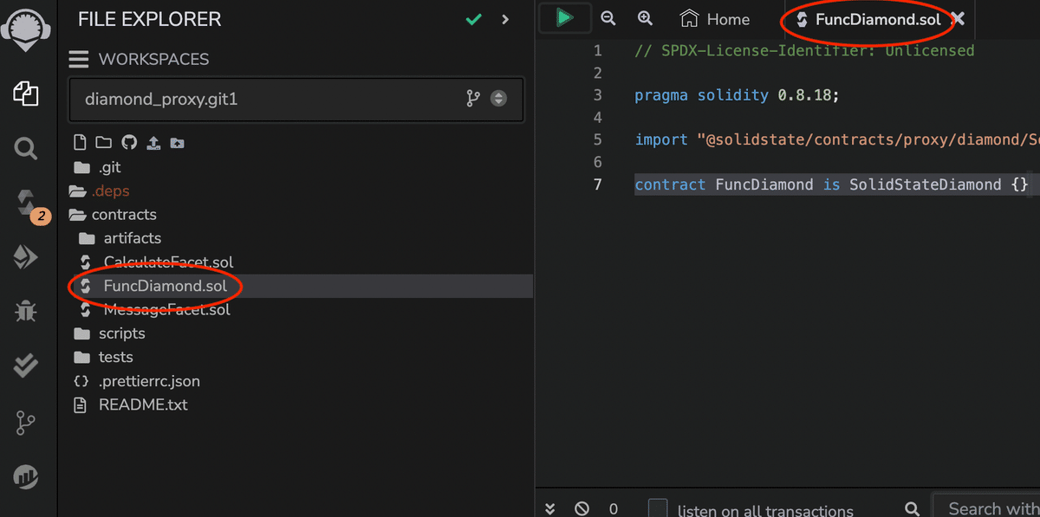Toggle listen on all transactions checkbox

click(x=658, y=507)
